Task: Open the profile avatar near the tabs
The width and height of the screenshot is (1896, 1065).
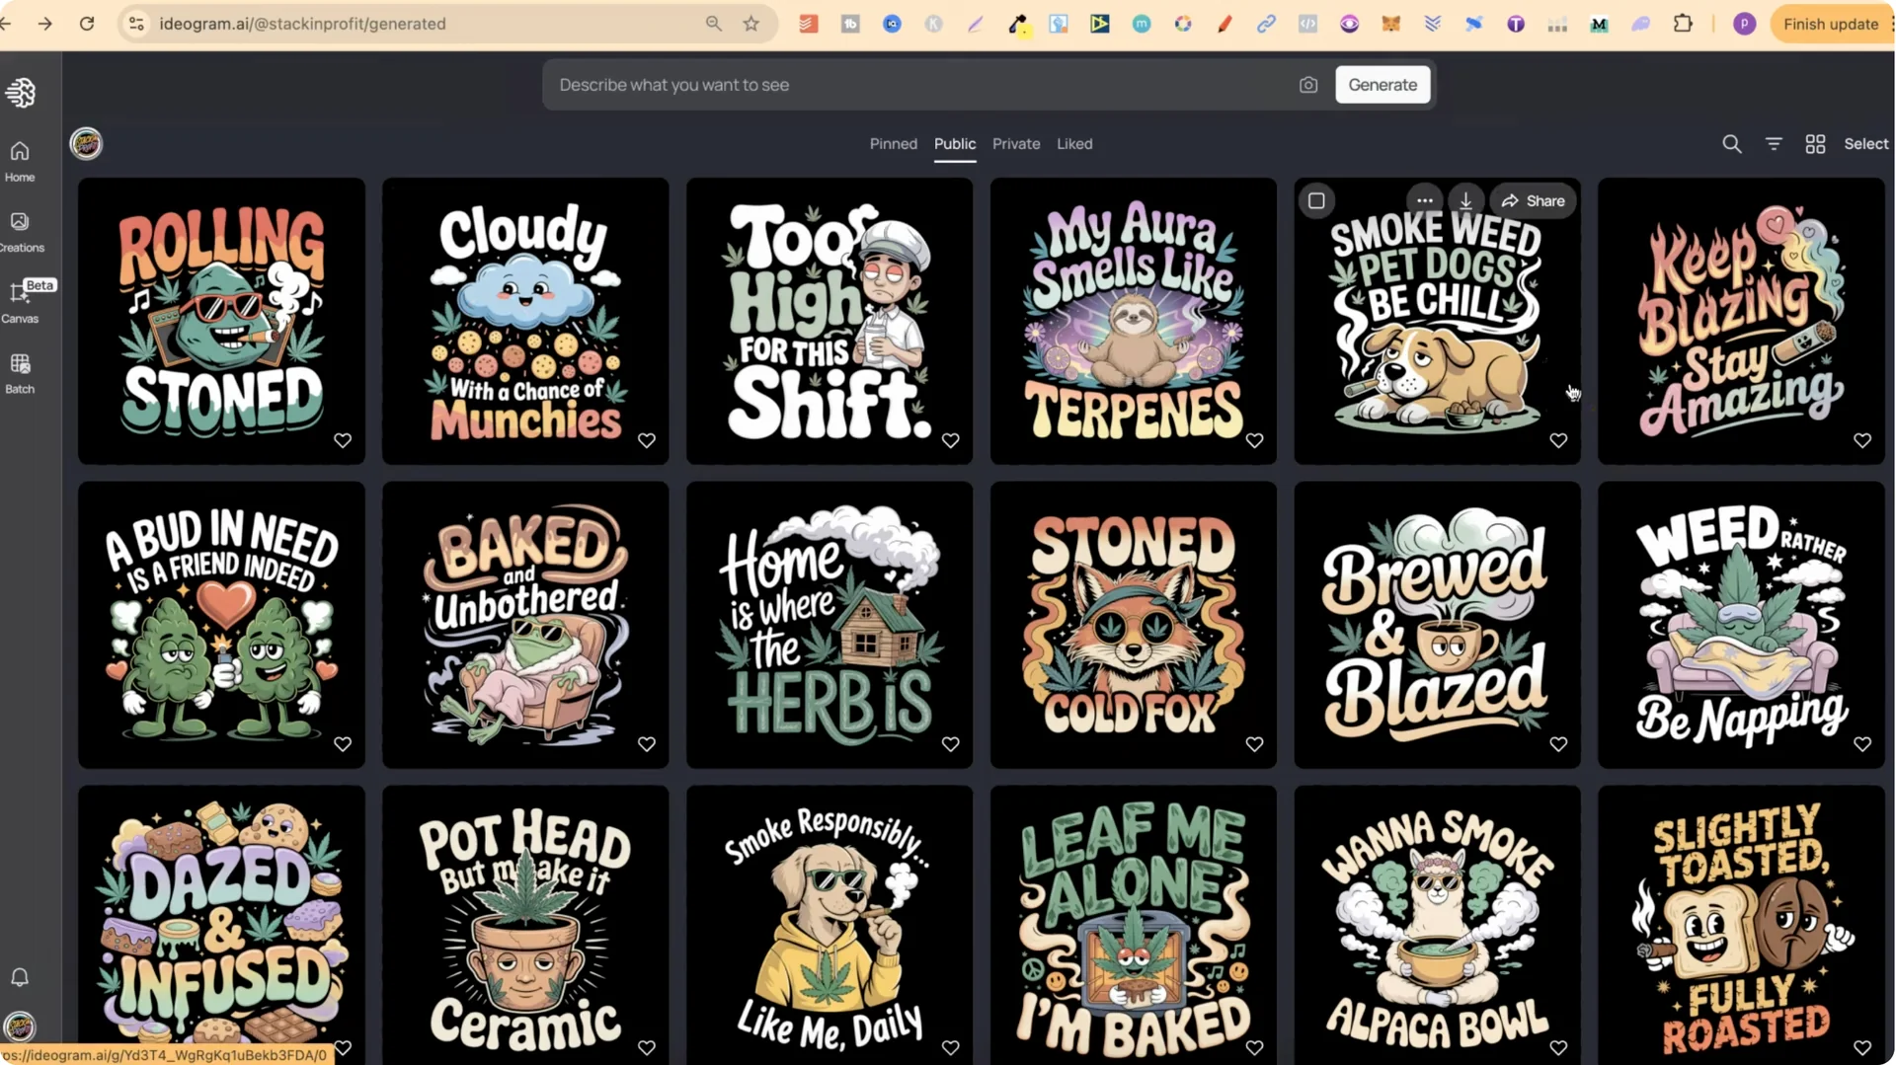Action: coord(85,143)
